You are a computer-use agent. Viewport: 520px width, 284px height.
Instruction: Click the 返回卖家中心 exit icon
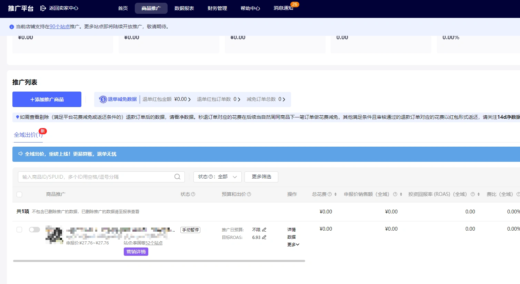tap(43, 8)
